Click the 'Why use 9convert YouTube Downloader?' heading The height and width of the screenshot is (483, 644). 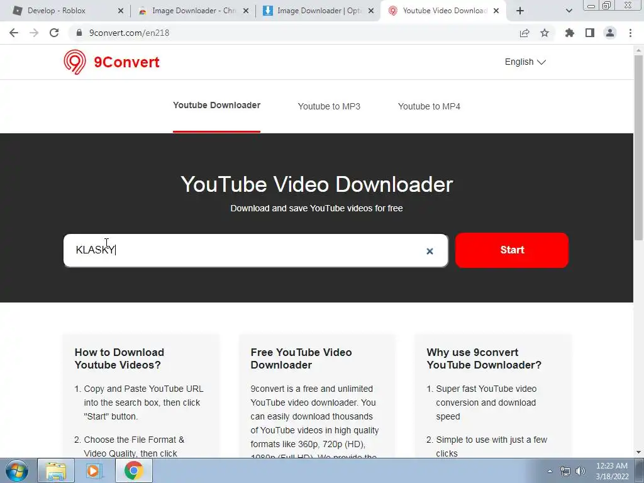click(x=484, y=358)
